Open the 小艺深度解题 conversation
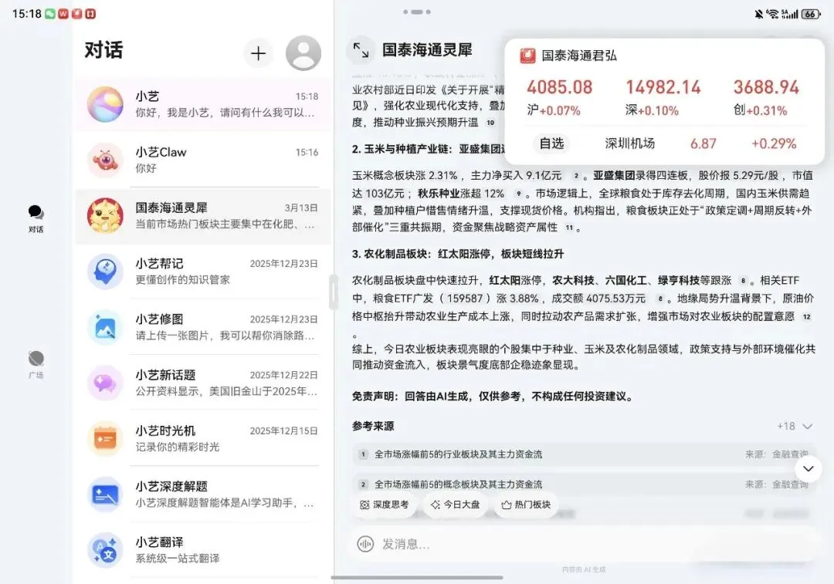This screenshot has width=834, height=584. point(202,495)
